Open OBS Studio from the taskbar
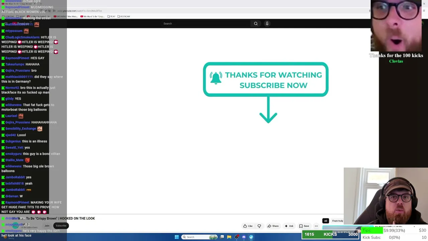 tap(237, 237)
